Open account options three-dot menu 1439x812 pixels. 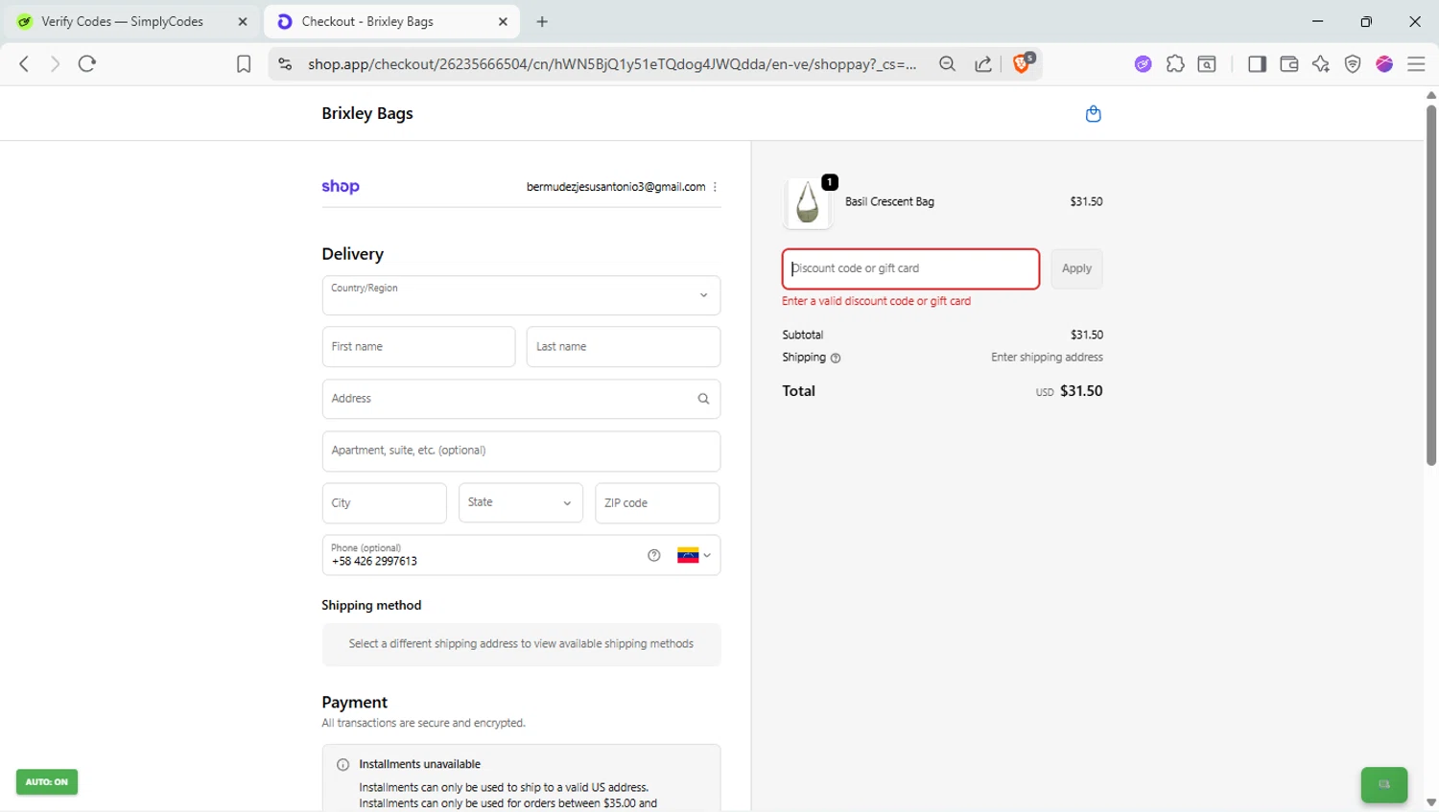point(715,187)
